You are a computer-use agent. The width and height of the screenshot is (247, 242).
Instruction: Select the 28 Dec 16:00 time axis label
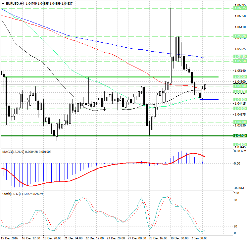(x=158, y=238)
